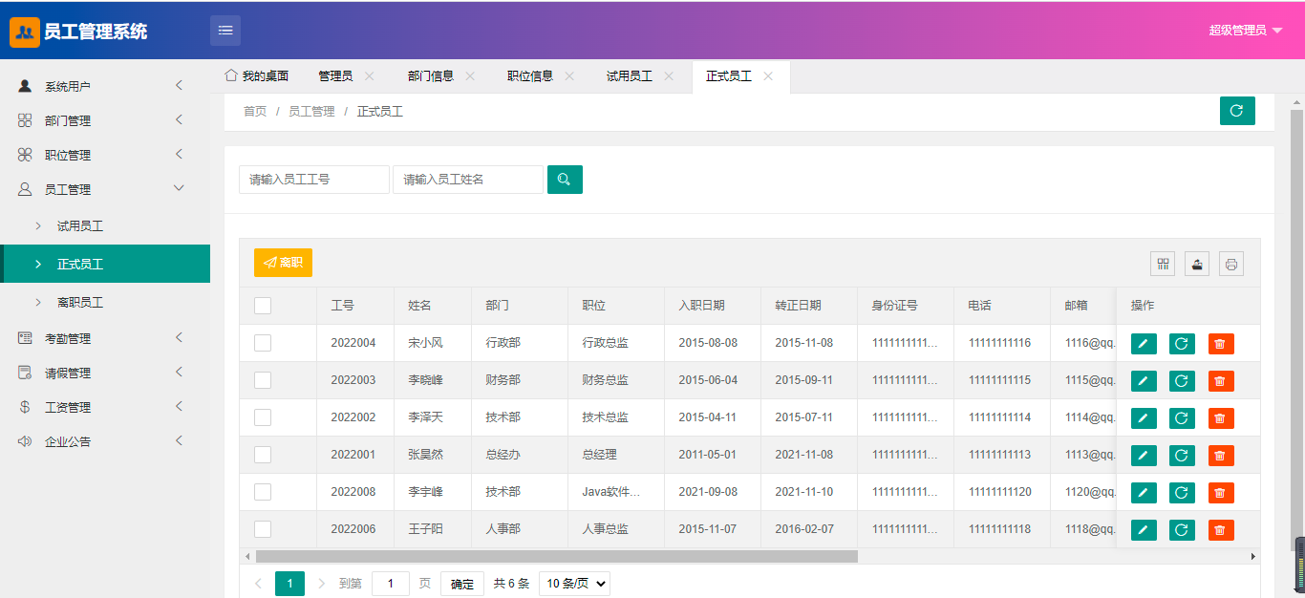Viewport: 1305px width, 598px height.
Task: Click the refresh icon beside breadcrumb
Action: point(1237,111)
